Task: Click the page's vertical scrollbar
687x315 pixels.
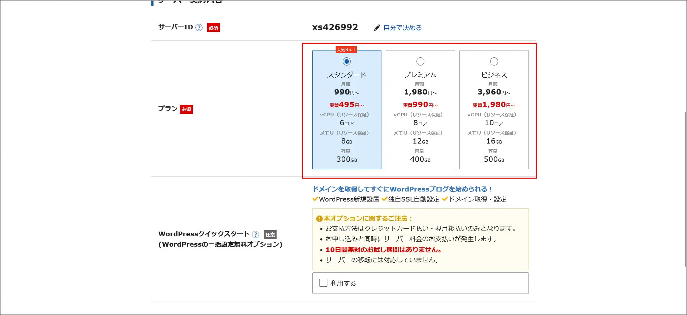Action: [x=685, y=190]
